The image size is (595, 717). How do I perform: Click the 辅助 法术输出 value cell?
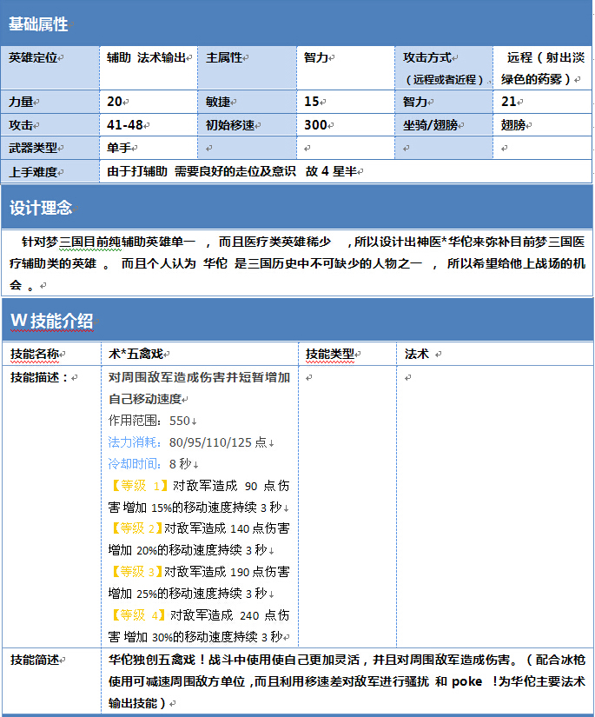point(146,57)
